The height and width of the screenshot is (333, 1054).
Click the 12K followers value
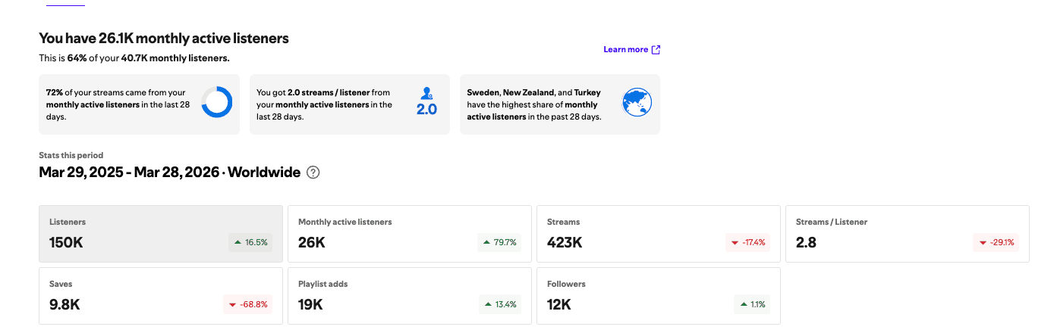(x=559, y=304)
